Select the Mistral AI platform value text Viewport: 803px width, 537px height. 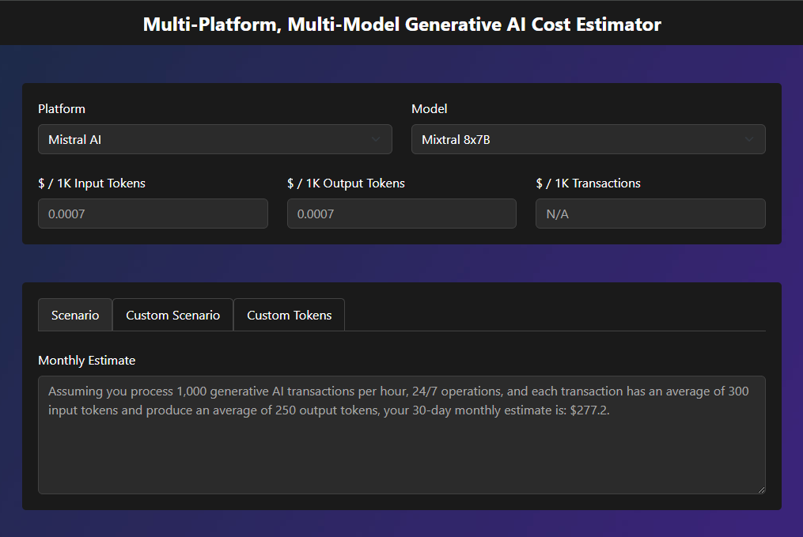click(x=75, y=138)
